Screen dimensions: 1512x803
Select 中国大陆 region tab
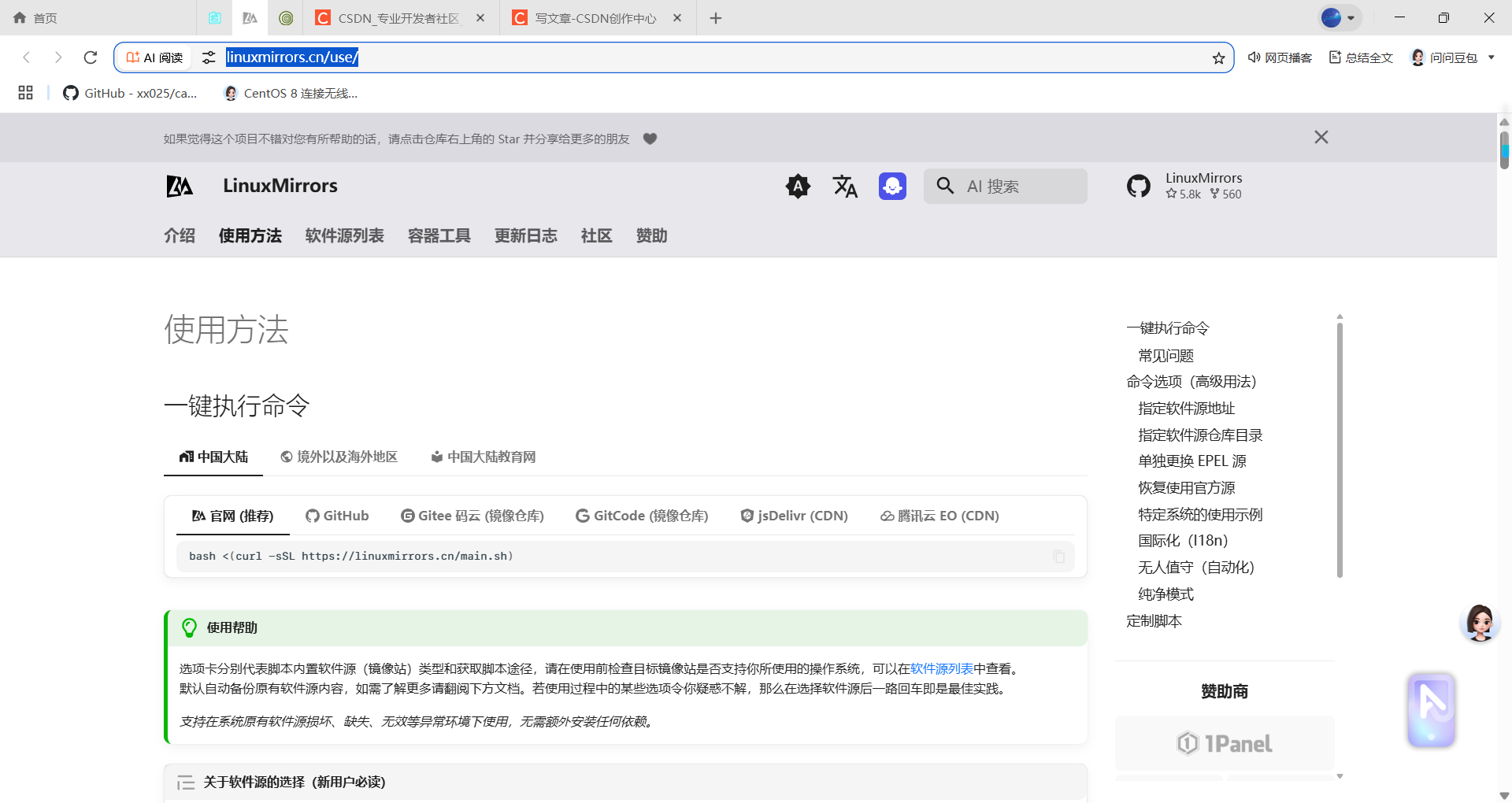point(213,457)
